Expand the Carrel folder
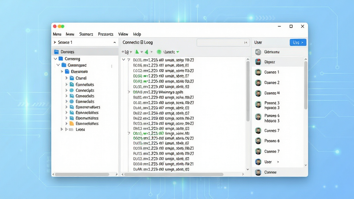The width and height of the screenshot is (354, 199). 67,78
